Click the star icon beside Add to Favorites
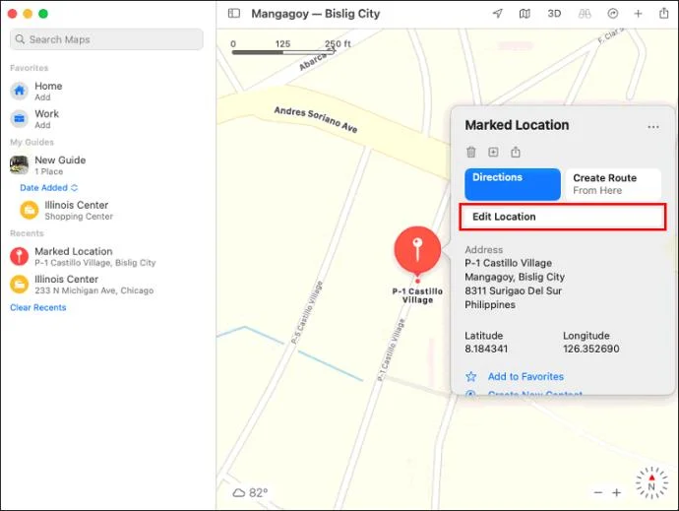The width and height of the screenshot is (679, 511). pos(470,377)
